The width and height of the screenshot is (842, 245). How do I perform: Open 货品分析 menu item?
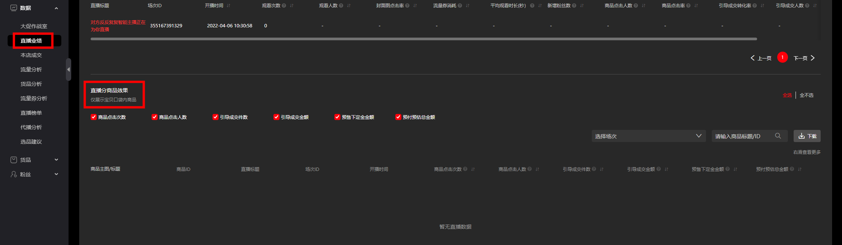(x=31, y=84)
